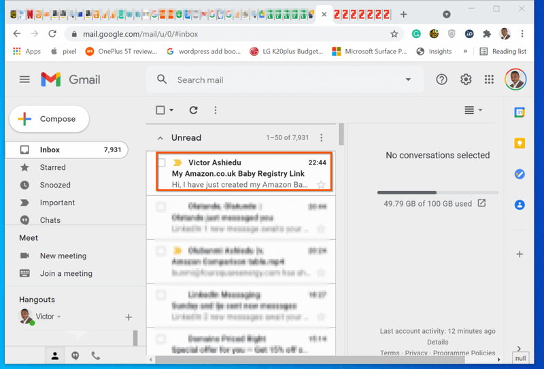Image resolution: width=544 pixels, height=369 pixels.
Task: Go back in browser history
Action: (16, 34)
